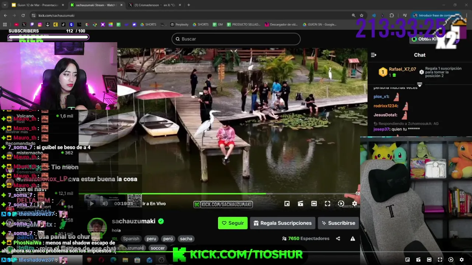Toggle theater mode in video player
This screenshot has width=472, height=265.
click(x=314, y=204)
